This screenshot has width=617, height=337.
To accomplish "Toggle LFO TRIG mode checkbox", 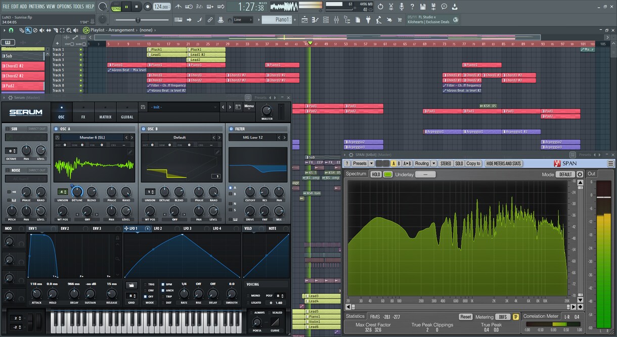I will (x=145, y=284).
